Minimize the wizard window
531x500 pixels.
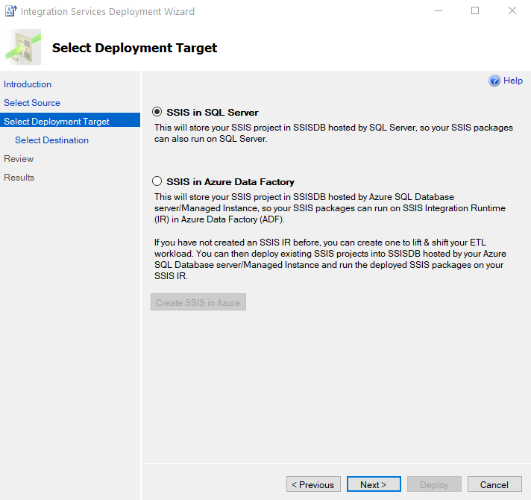439,11
